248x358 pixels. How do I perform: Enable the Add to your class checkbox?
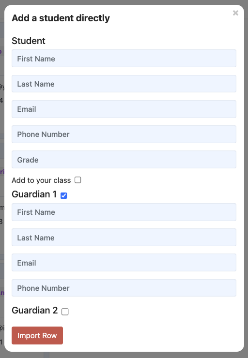[77, 180]
